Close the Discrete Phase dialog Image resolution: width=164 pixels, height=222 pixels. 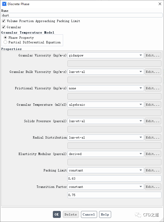click(x=160, y=4)
